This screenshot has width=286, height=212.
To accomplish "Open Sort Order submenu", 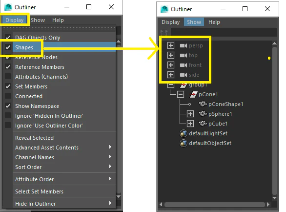I will [64, 167].
